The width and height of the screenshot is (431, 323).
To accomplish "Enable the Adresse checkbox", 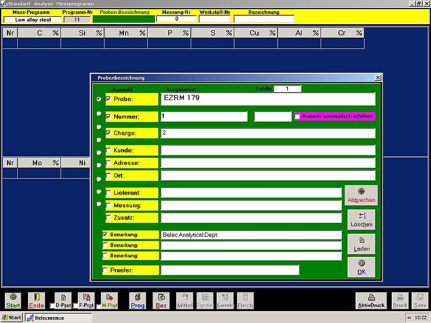I will coord(109,163).
